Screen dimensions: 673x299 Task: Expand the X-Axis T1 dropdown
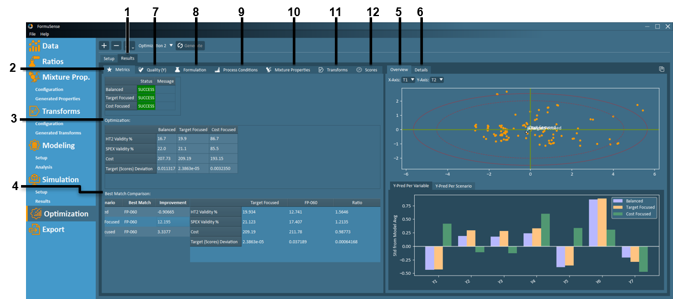(408, 80)
